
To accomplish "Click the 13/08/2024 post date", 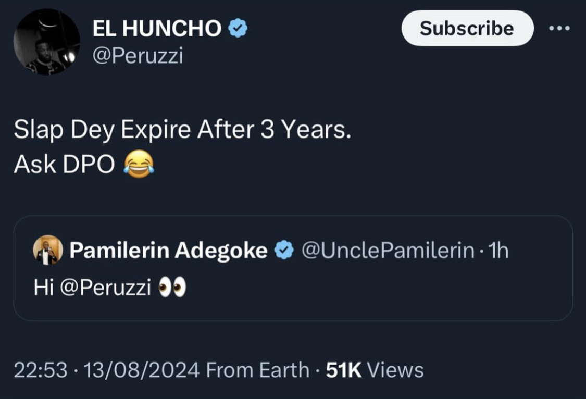I will (x=141, y=370).
